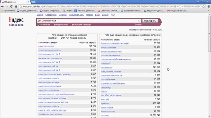Open the Рекламная сеть service link
Viewport: 211px width, 118px height.
coord(76,15)
